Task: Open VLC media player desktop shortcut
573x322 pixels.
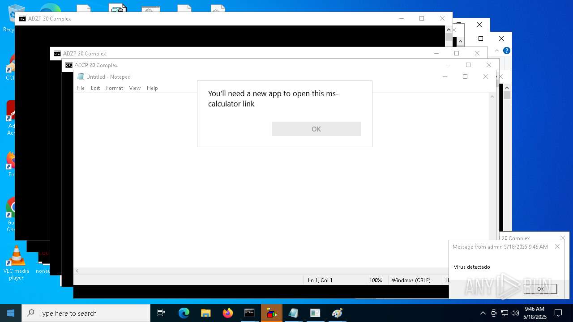Action: coord(16,263)
